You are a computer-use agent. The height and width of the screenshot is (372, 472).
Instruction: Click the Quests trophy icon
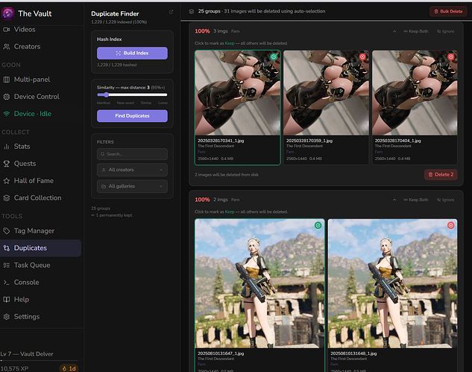[x=6, y=164]
